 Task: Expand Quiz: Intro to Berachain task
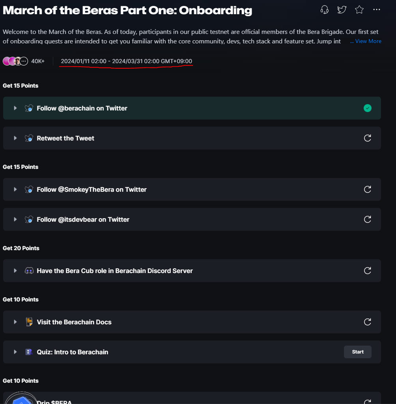[x=15, y=352]
